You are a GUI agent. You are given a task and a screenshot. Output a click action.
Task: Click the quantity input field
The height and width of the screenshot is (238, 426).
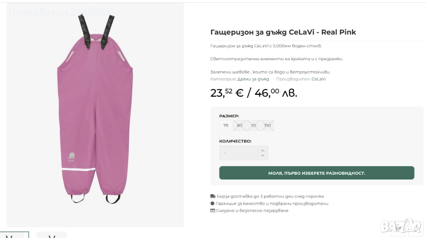pos(238,153)
